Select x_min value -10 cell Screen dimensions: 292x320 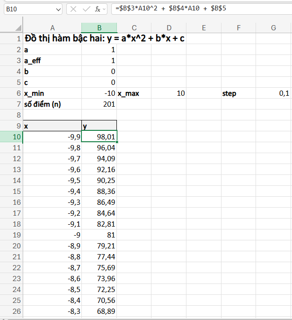pos(99,93)
